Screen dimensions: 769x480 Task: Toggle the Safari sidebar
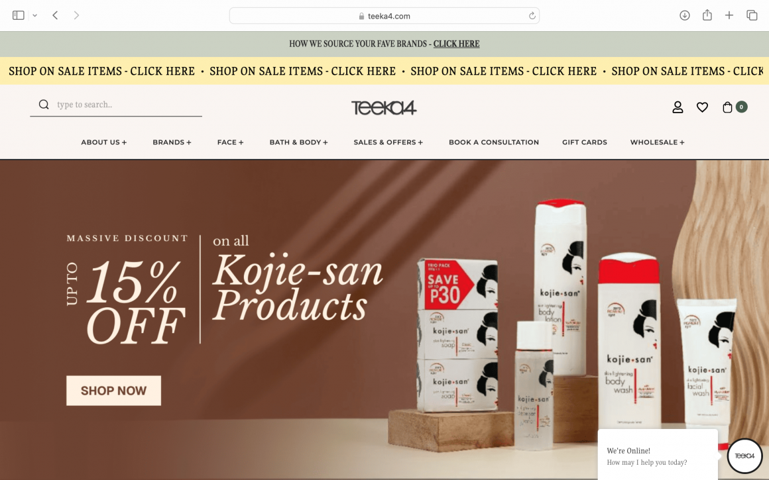click(18, 16)
